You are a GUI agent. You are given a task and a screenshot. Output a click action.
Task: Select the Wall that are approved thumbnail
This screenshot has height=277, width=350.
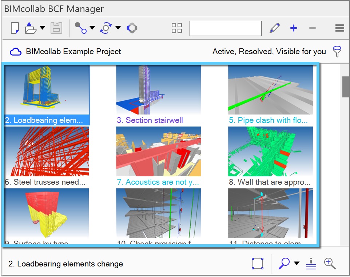click(270, 152)
